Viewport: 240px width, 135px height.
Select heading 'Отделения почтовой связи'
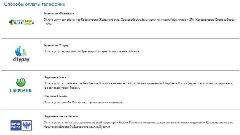coord(61,116)
